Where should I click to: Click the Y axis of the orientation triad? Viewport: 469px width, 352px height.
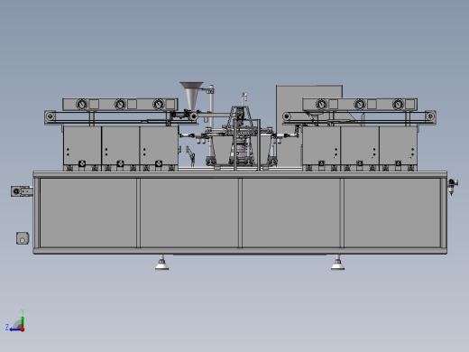coord(23,319)
